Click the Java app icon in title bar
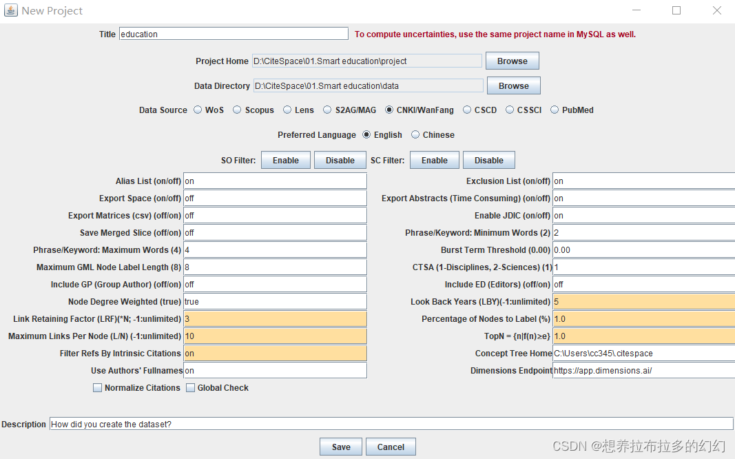The width and height of the screenshot is (735, 459). click(11, 10)
